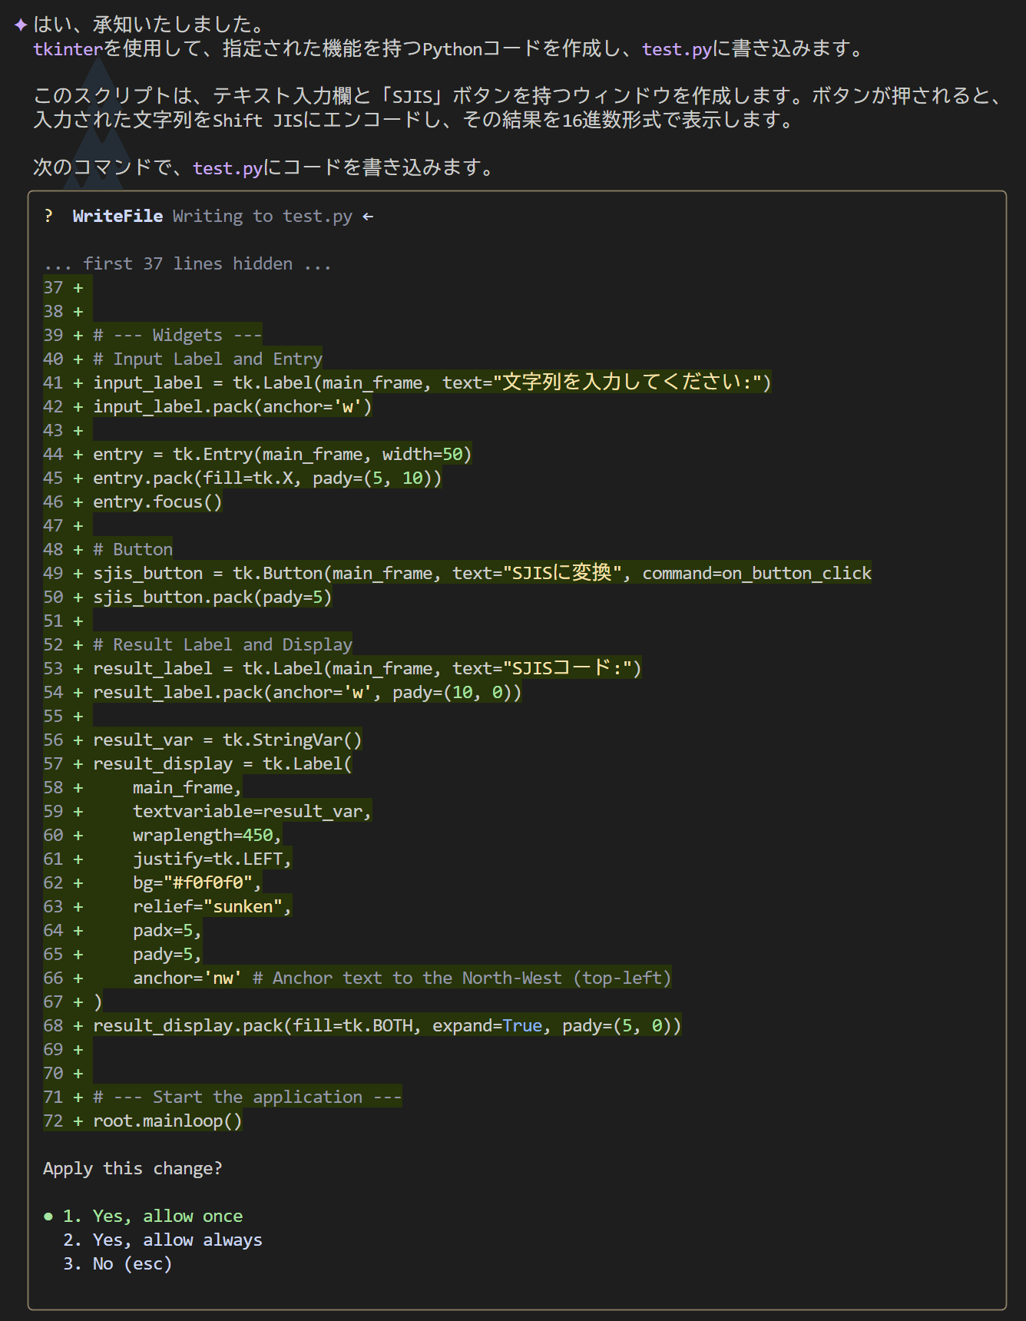The image size is (1026, 1321).
Task: Click line 58 'main_frame,' argument
Action: [187, 787]
